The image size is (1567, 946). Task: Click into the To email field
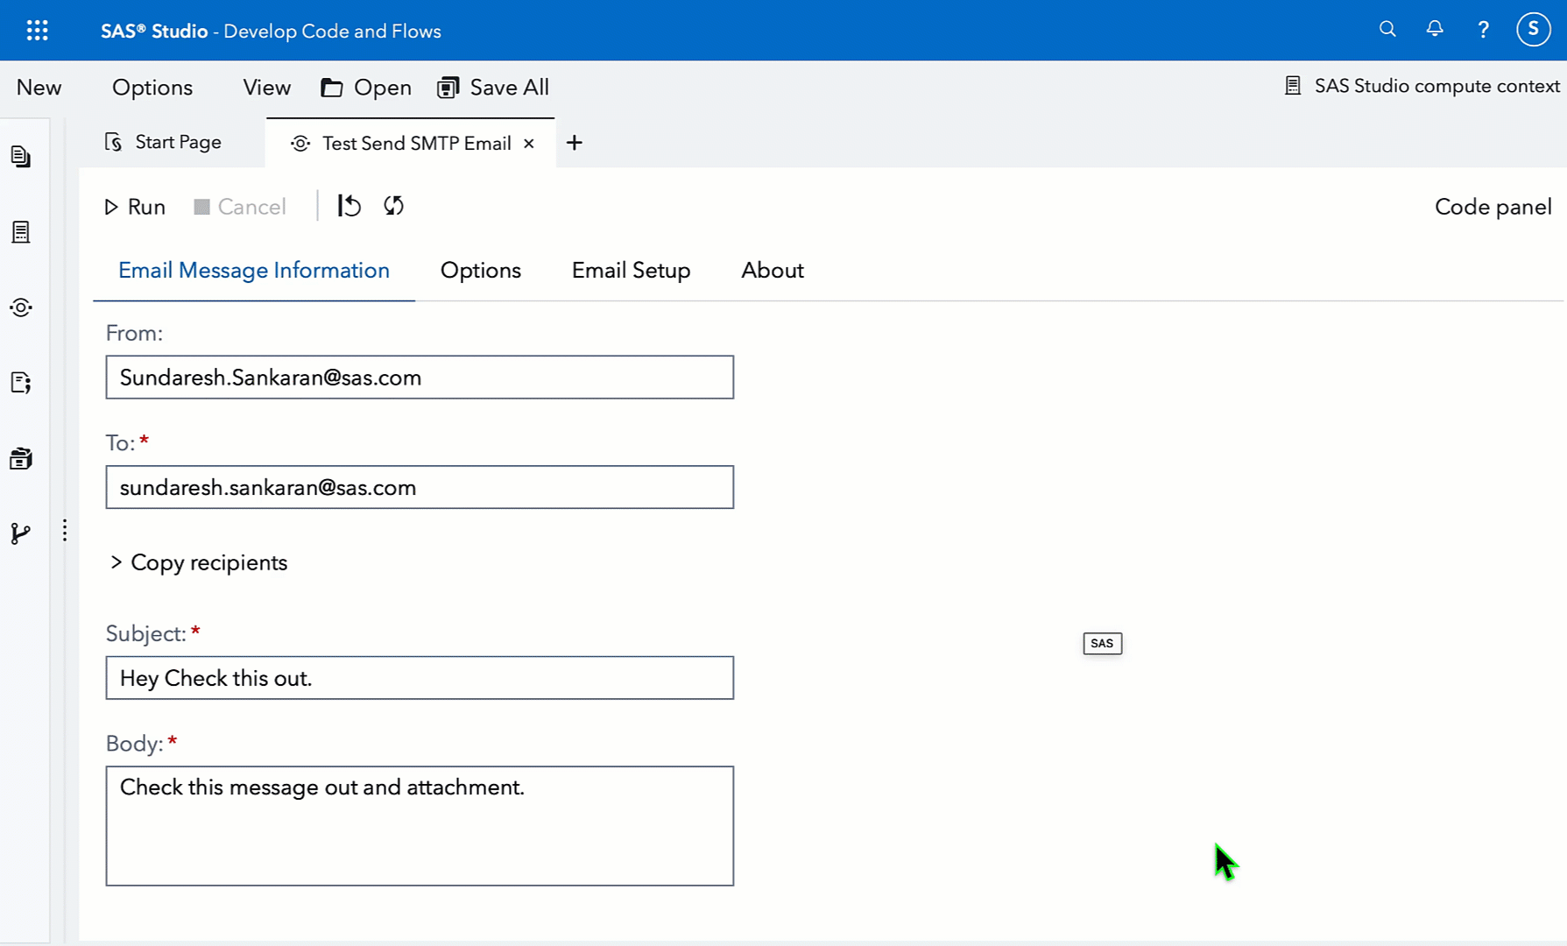point(420,487)
